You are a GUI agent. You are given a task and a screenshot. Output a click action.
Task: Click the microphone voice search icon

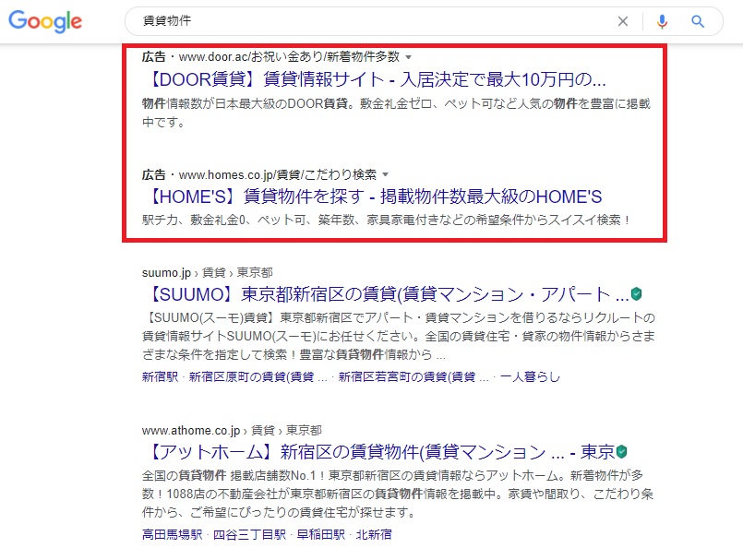click(662, 20)
